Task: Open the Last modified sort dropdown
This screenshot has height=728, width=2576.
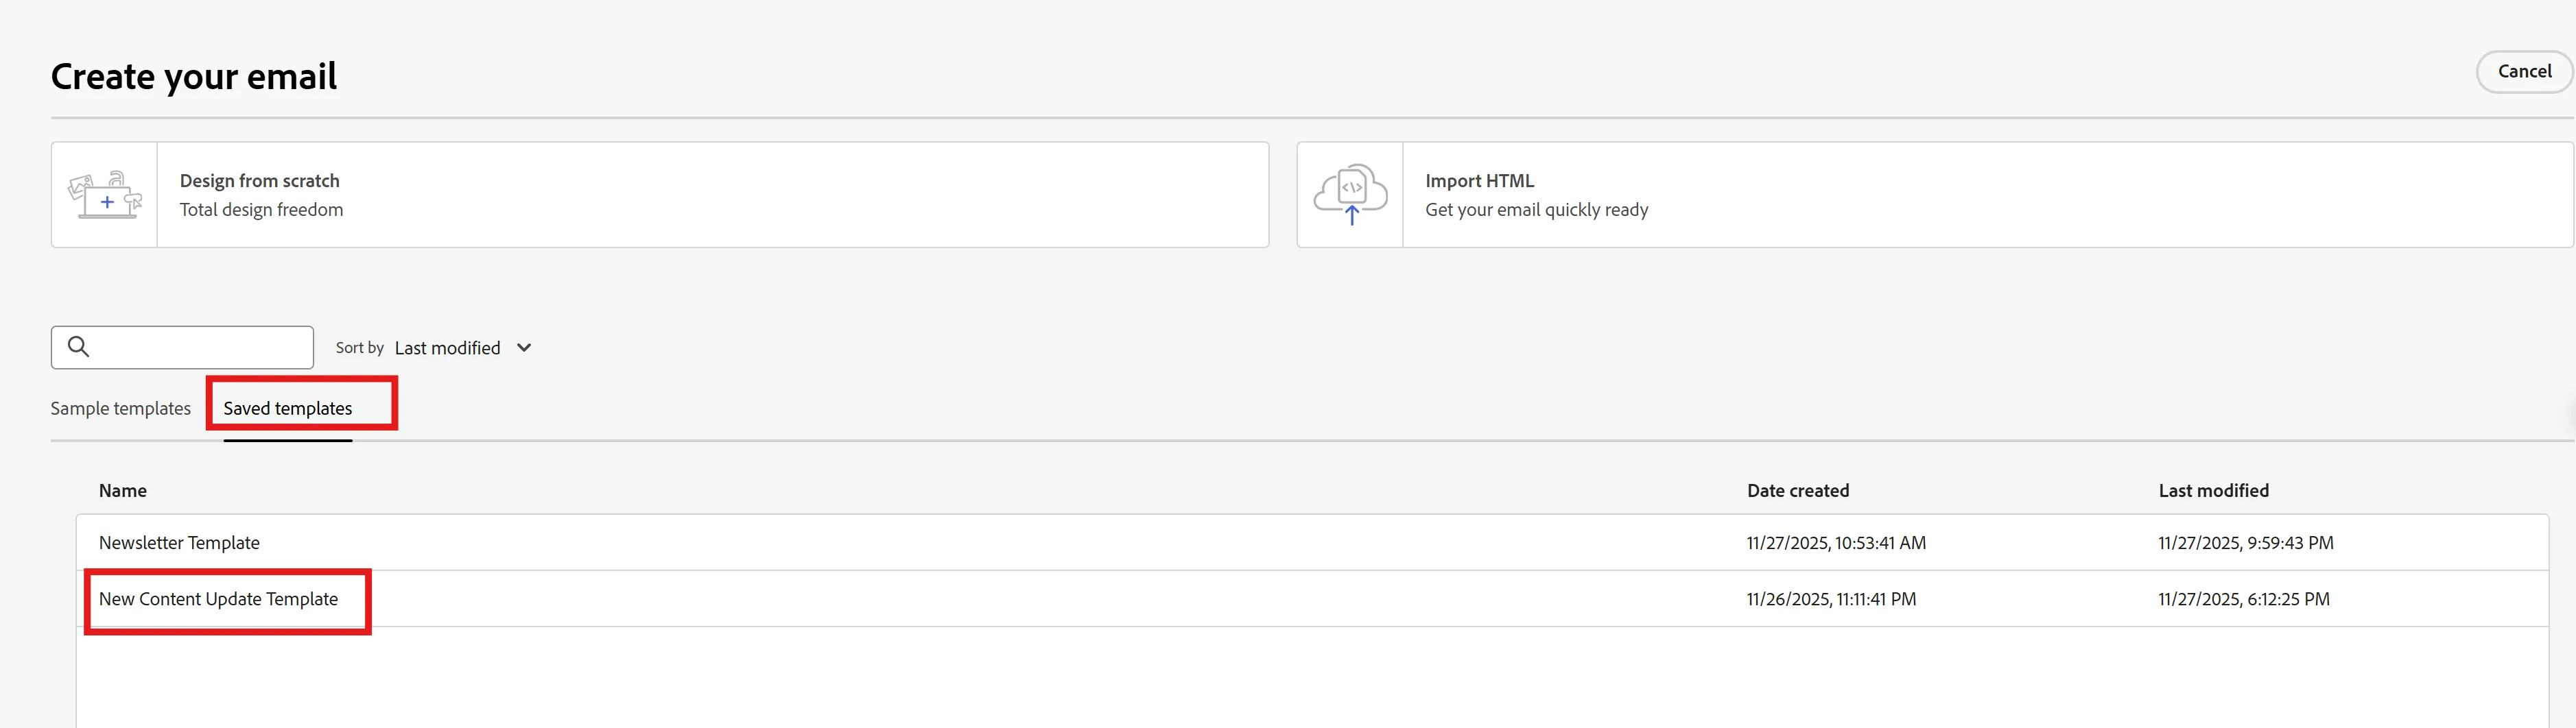Action: coord(463,348)
